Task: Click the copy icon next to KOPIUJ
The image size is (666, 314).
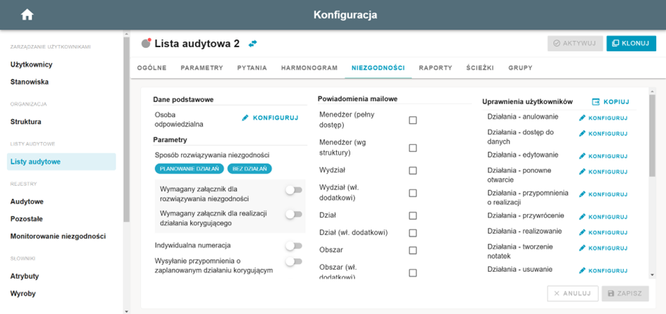Action: point(596,102)
